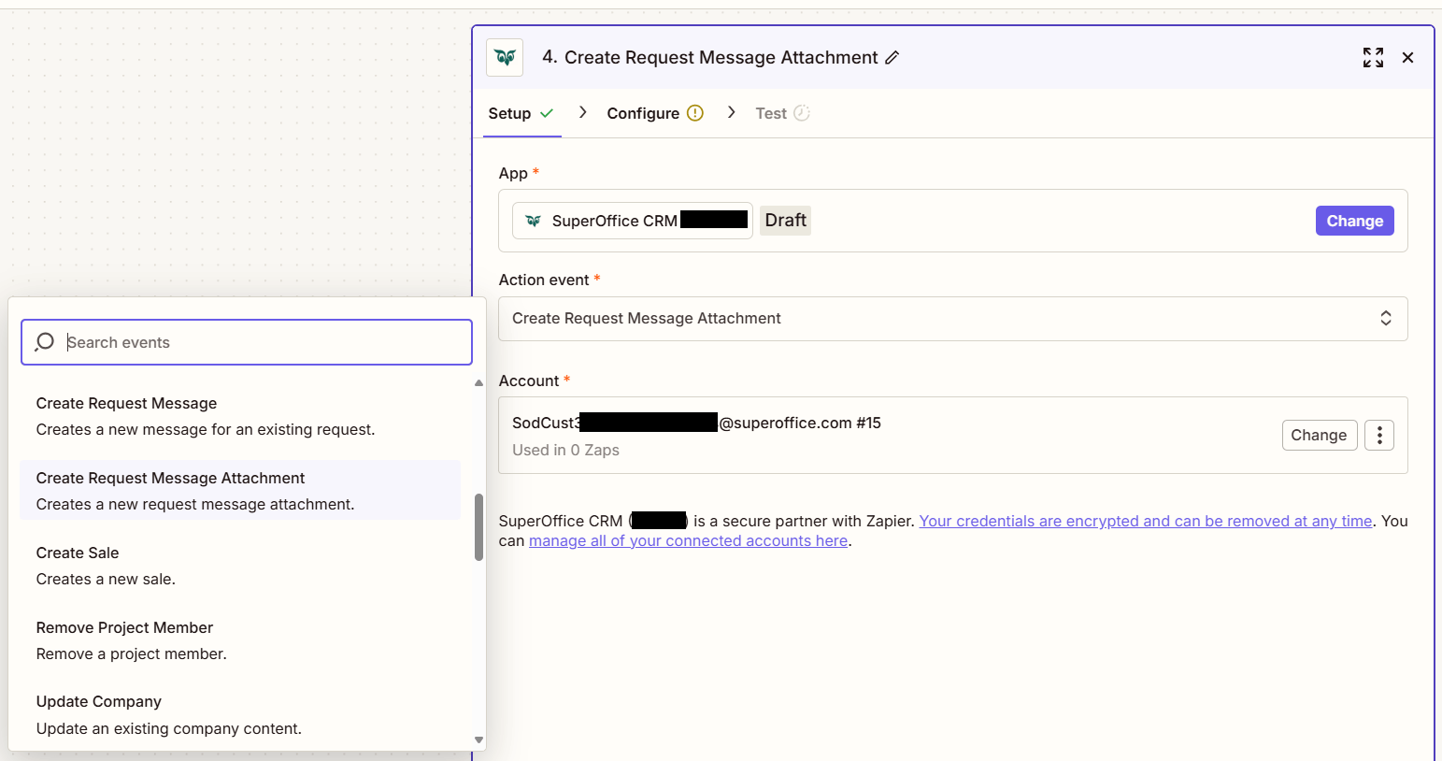
Task: Click the Change account button
Action: [1319, 435]
